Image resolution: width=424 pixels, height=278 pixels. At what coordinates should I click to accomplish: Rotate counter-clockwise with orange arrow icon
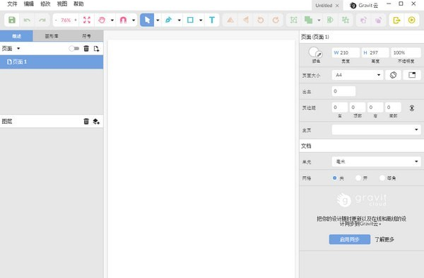pyautogui.click(x=261, y=20)
